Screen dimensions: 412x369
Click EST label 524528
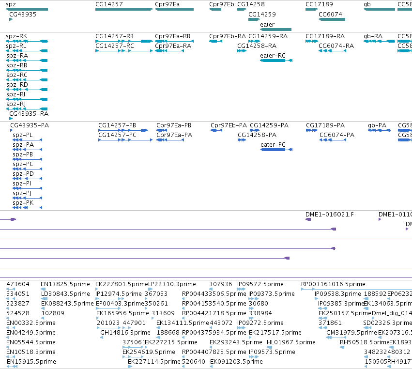pos(18,313)
